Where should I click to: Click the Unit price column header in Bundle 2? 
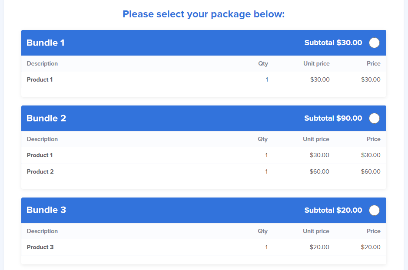316,139
